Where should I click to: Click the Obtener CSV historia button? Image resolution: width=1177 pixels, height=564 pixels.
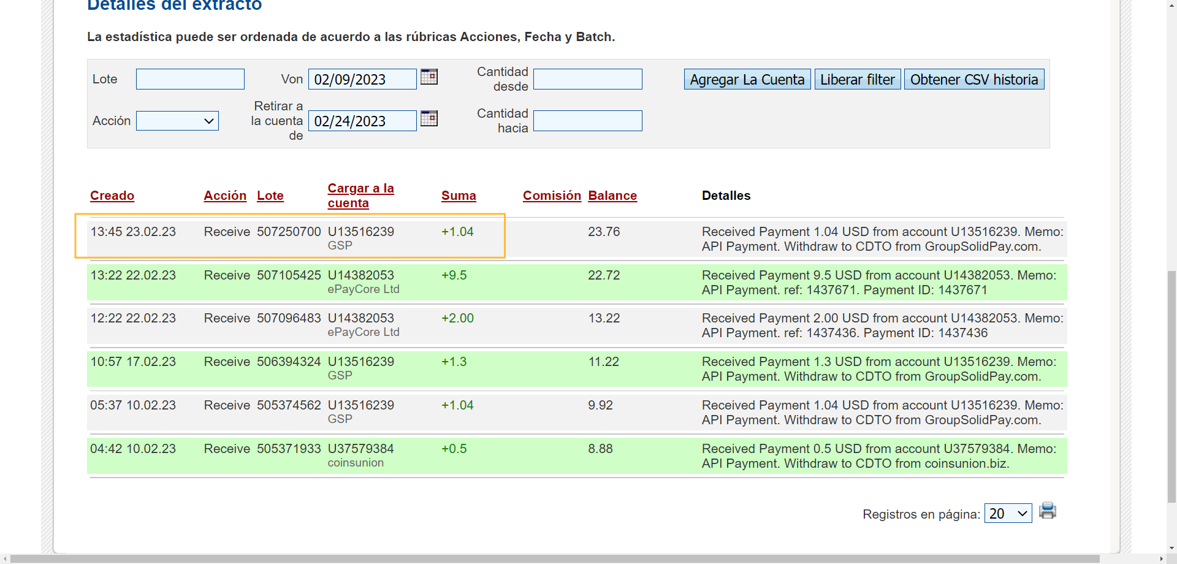[x=974, y=79]
